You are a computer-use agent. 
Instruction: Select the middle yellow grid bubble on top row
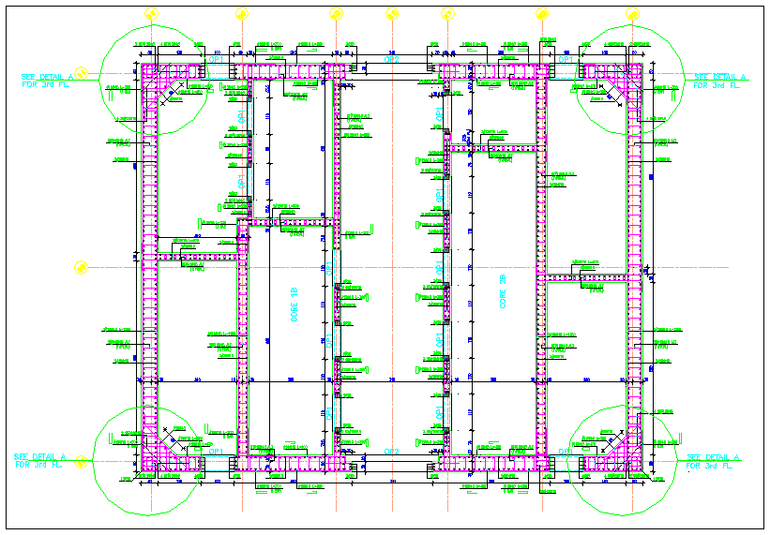click(392, 14)
